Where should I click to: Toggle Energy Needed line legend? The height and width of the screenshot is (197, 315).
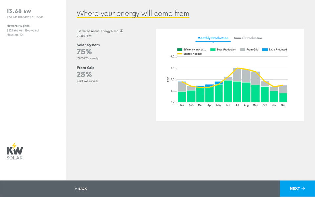pyautogui.click(x=189, y=54)
